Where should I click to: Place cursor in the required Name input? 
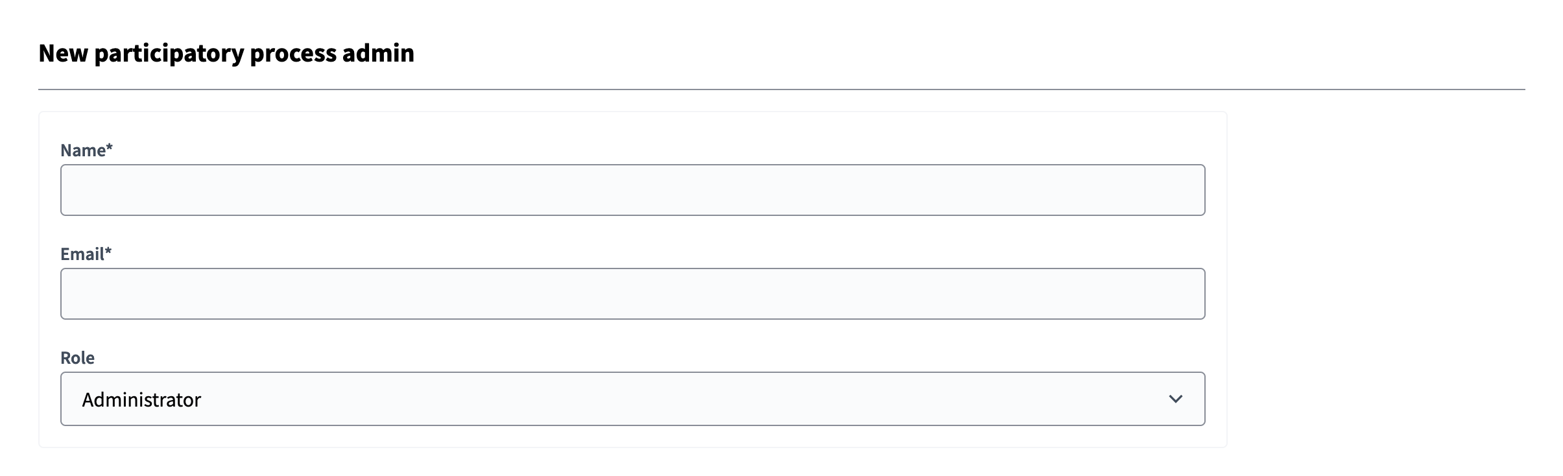click(632, 190)
